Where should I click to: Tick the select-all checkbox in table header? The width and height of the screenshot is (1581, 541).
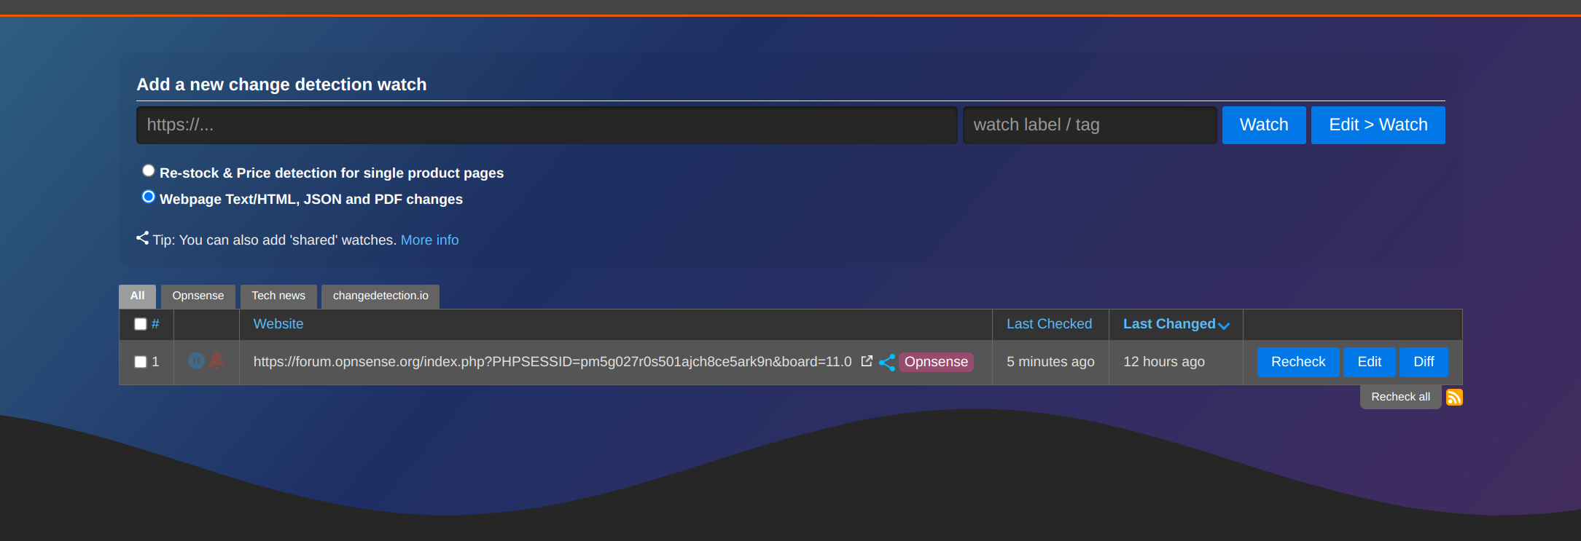click(x=141, y=324)
